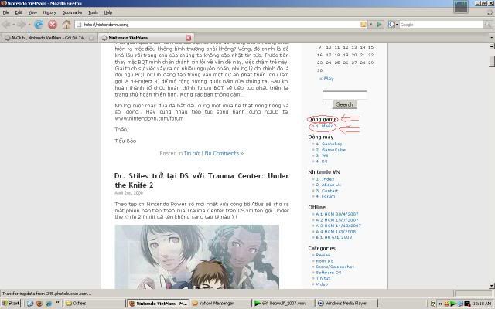Screen dimensions: 495x309
Task: Open the Wii link under Dòng máy
Action: pyautogui.click(x=322, y=155)
